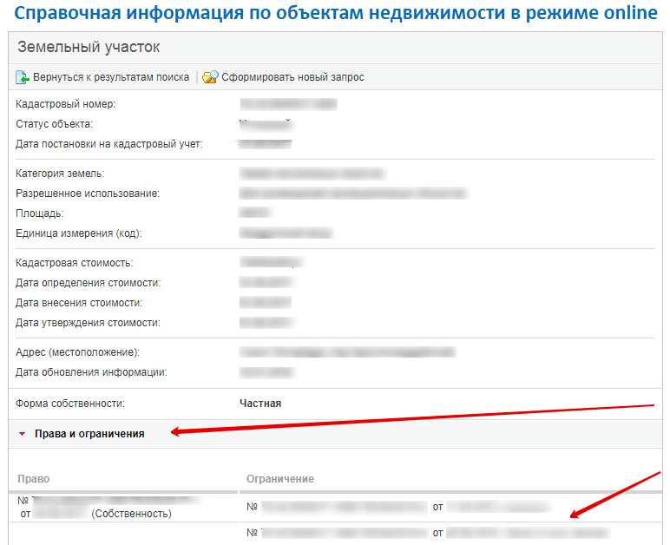
Task: Click the 'Право' column header
Action: [x=33, y=479]
